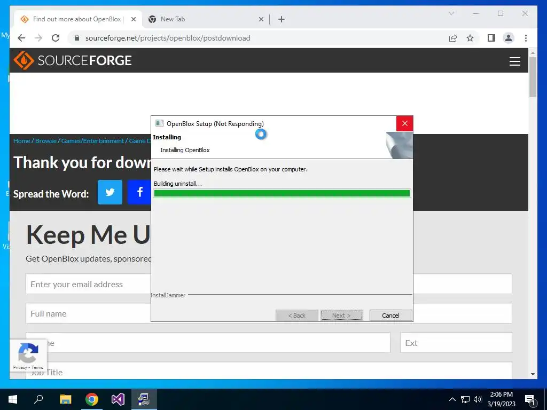The image size is (547, 410).
Task: Reload the current page
Action: pos(56,38)
